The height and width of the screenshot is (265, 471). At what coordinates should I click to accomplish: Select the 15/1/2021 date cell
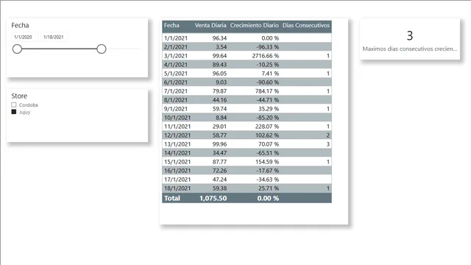(177, 162)
